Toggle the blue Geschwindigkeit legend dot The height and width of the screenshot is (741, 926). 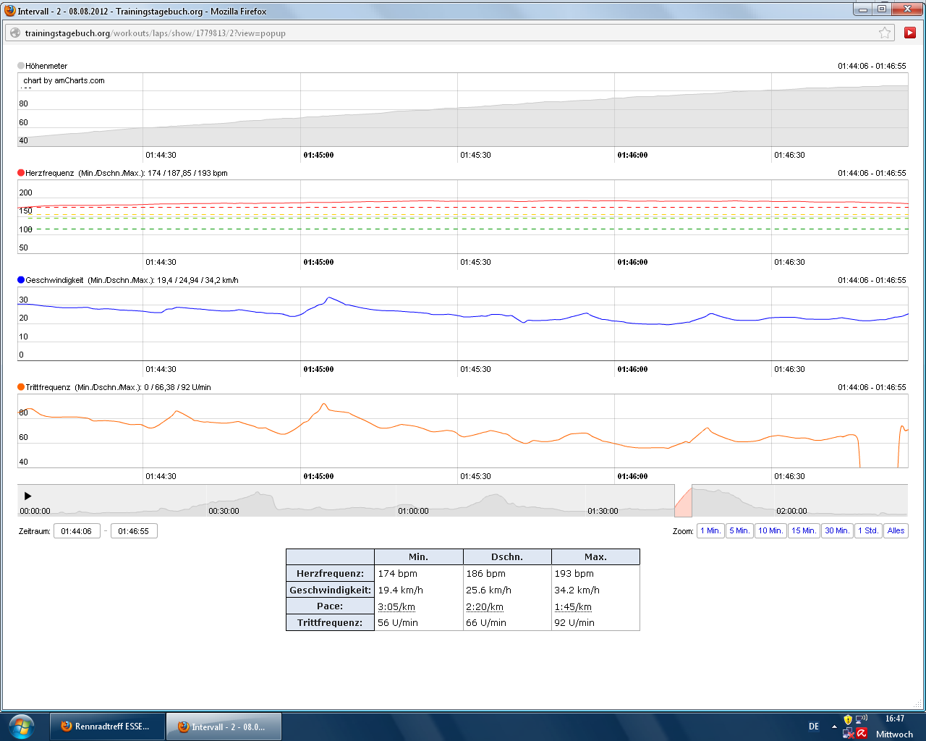point(21,280)
